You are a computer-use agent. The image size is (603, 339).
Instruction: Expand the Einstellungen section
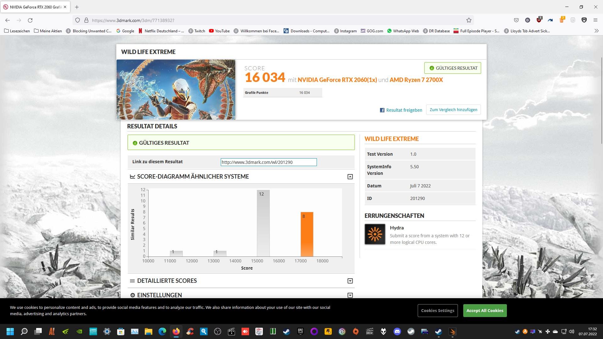coord(350,295)
